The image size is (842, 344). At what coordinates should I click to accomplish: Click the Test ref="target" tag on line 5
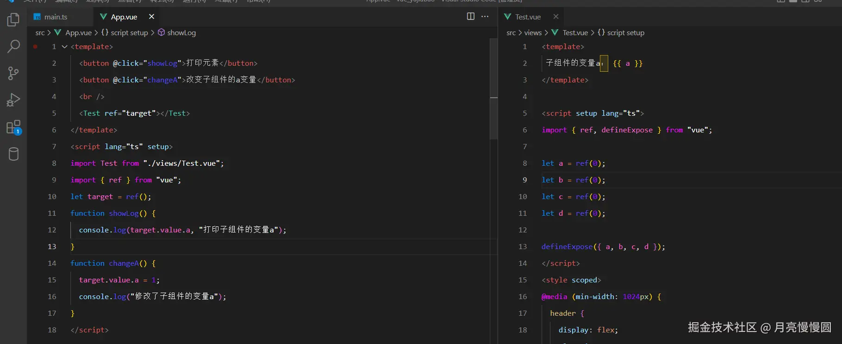[134, 113]
